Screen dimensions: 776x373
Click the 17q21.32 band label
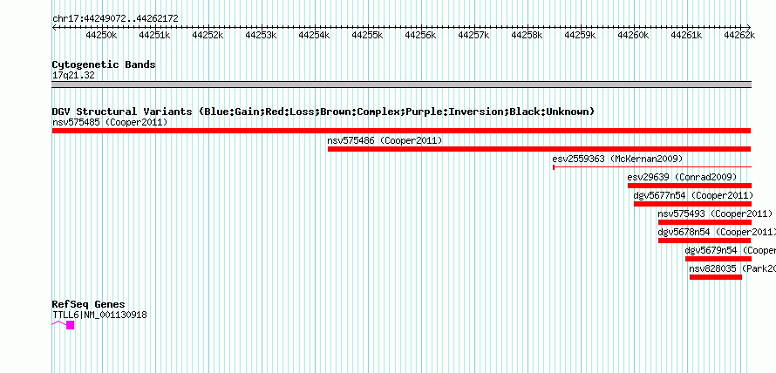pos(73,76)
